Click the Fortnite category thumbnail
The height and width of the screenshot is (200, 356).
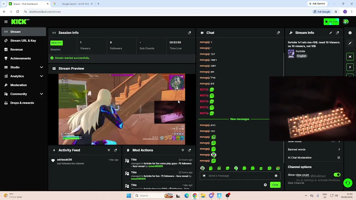tap(291, 54)
